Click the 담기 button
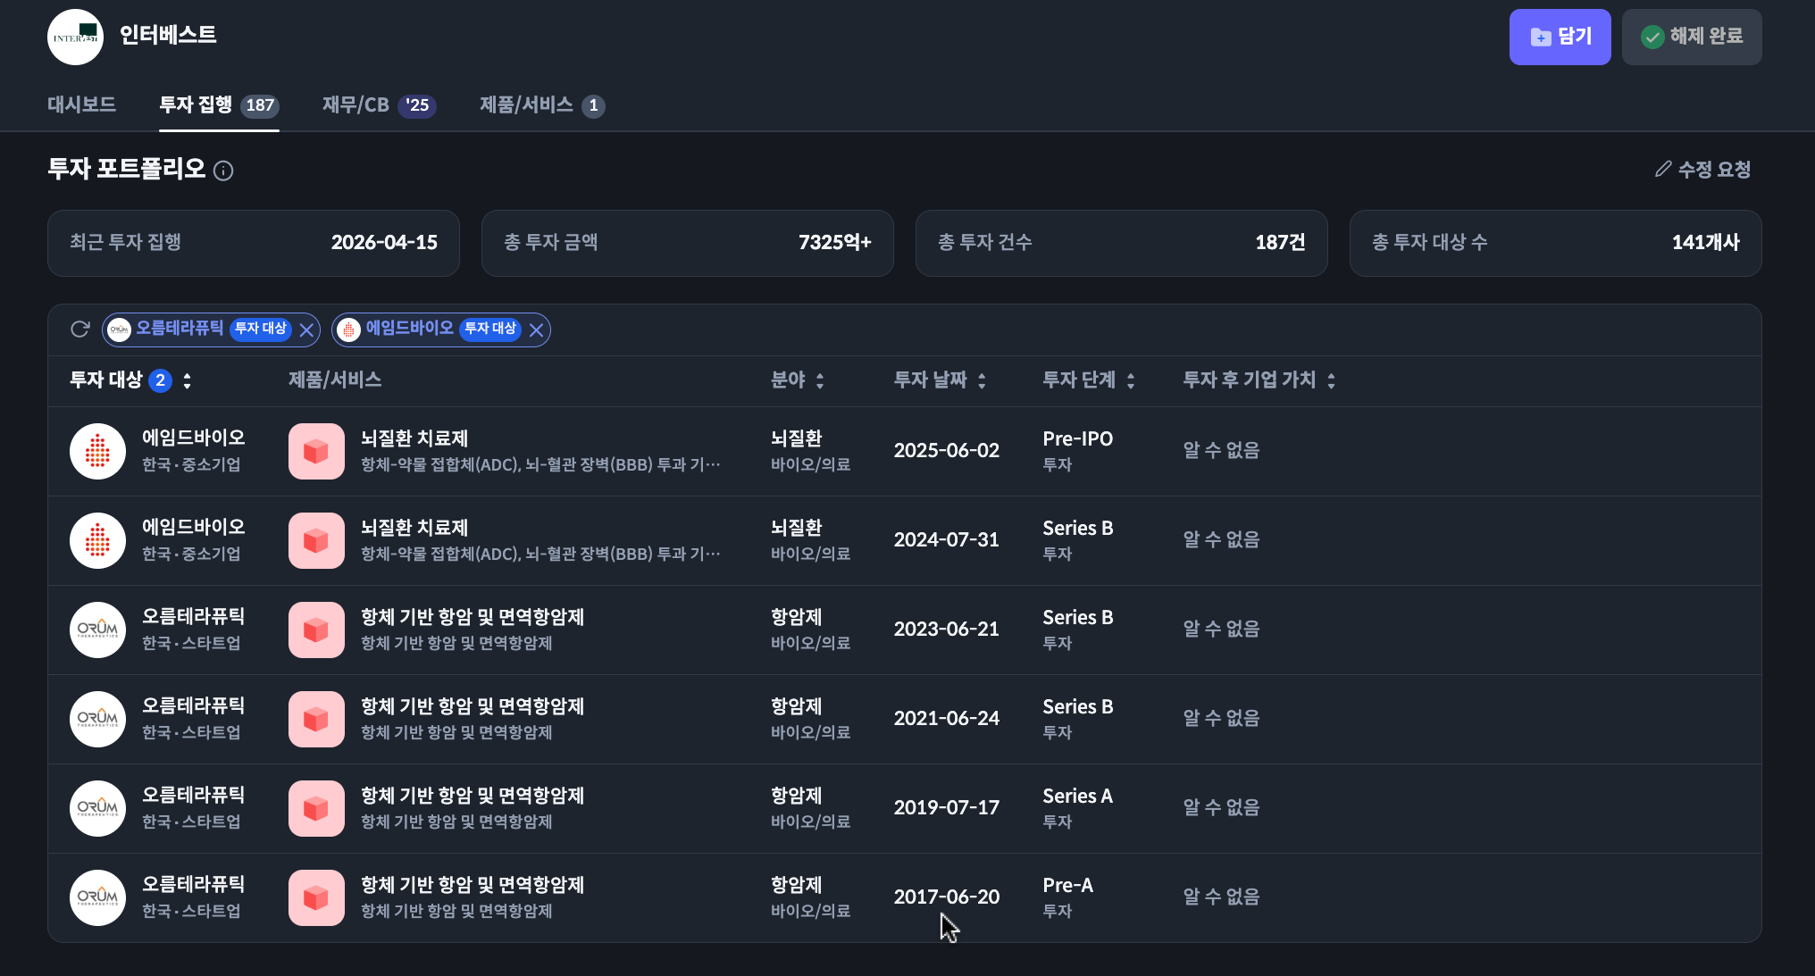This screenshot has width=1815, height=976. click(x=1560, y=37)
